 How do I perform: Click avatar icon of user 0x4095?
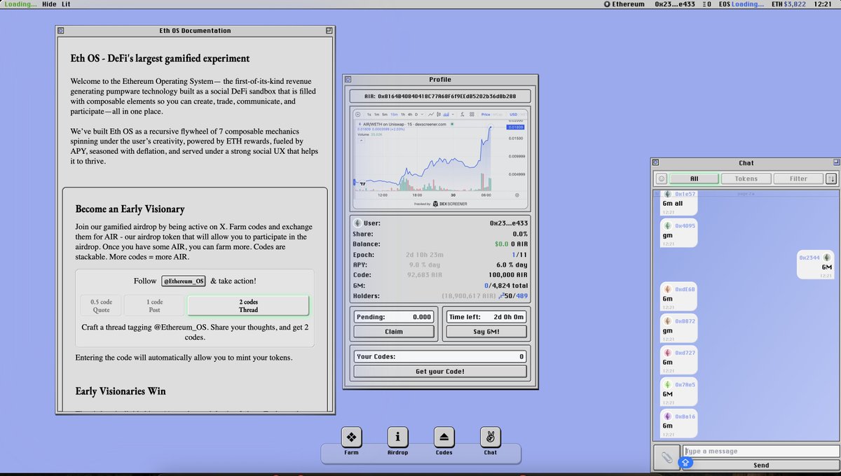pos(667,226)
